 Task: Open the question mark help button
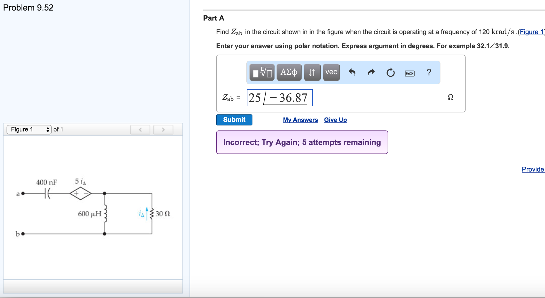tap(429, 72)
